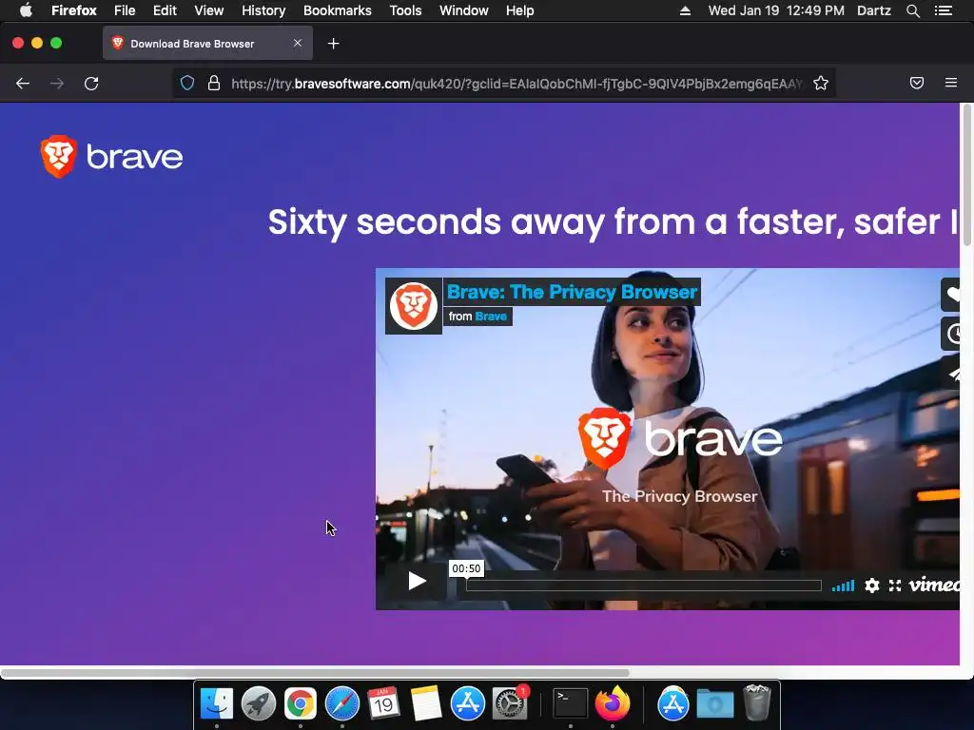Enter video fullscreen mode
The height and width of the screenshot is (730, 974).
click(x=894, y=586)
